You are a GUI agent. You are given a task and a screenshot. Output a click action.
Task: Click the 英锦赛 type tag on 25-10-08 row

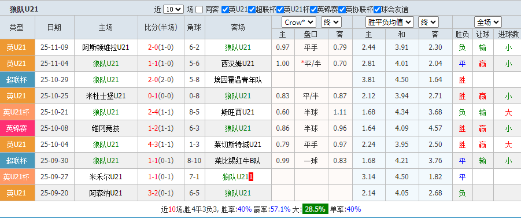(x=17, y=128)
